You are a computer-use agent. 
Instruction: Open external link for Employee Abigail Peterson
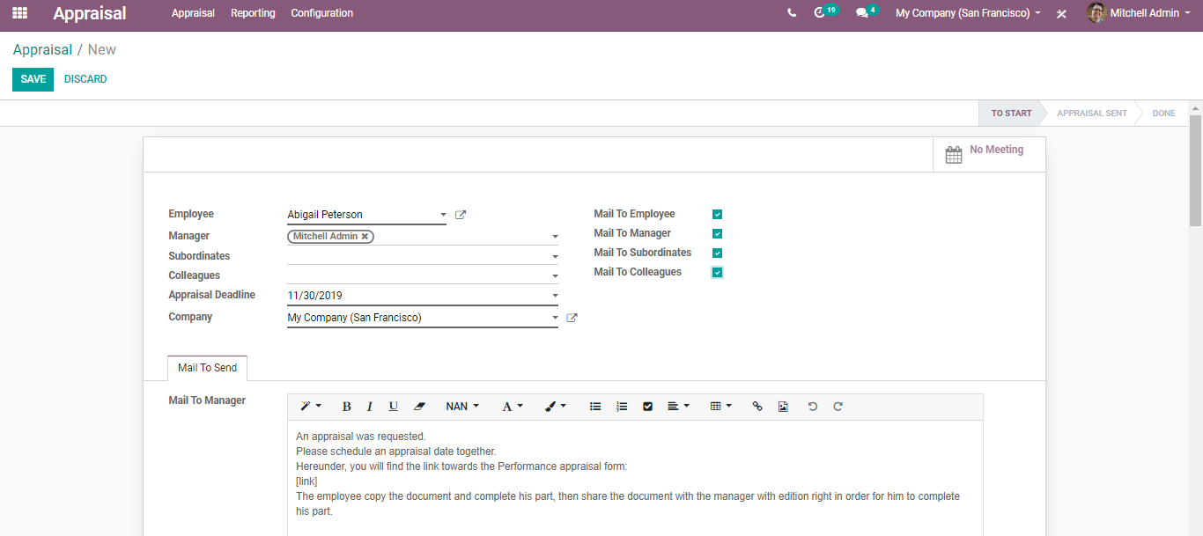click(x=461, y=215)
